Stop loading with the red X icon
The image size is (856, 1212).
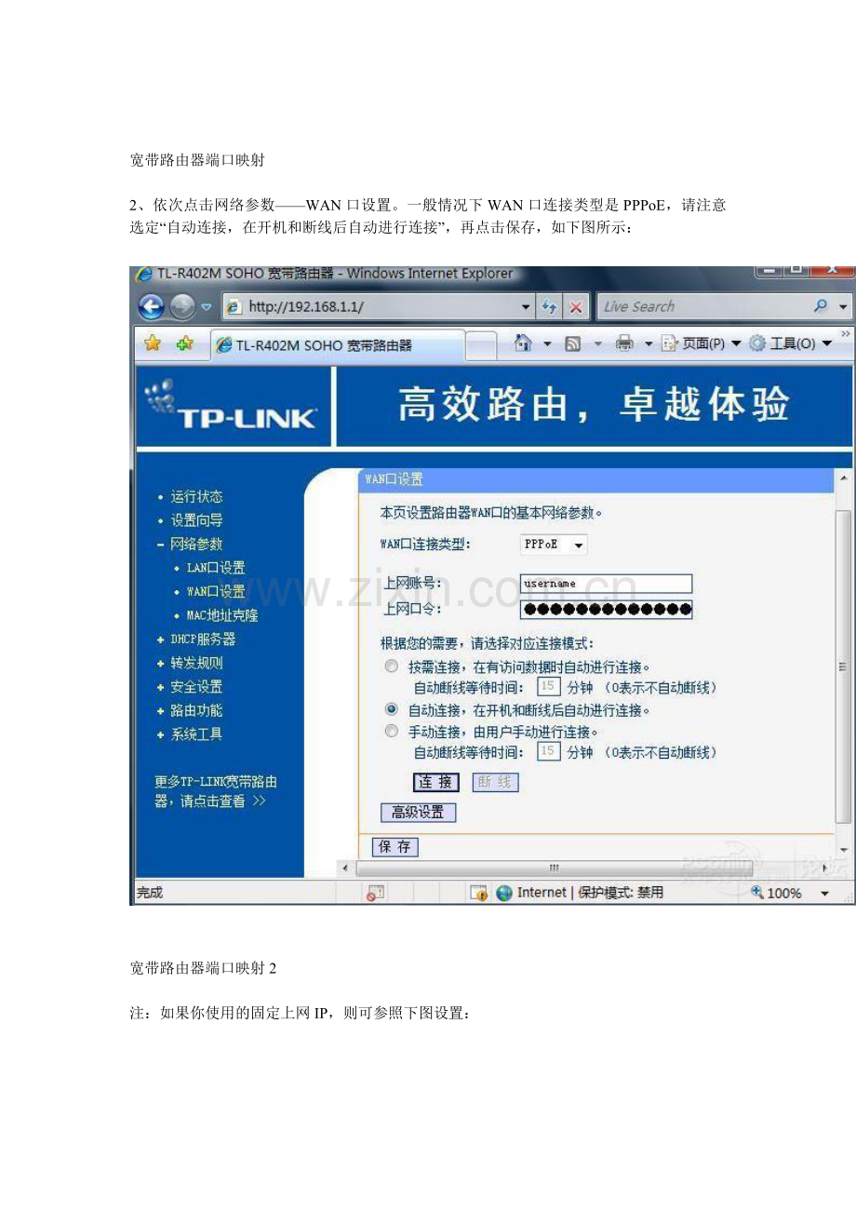[x=577, y=306]
